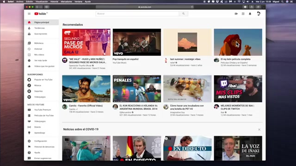Open Videojuegos under Más de YouTube
Viewport: 296px width, 166px height.
(x=41, y=121)
